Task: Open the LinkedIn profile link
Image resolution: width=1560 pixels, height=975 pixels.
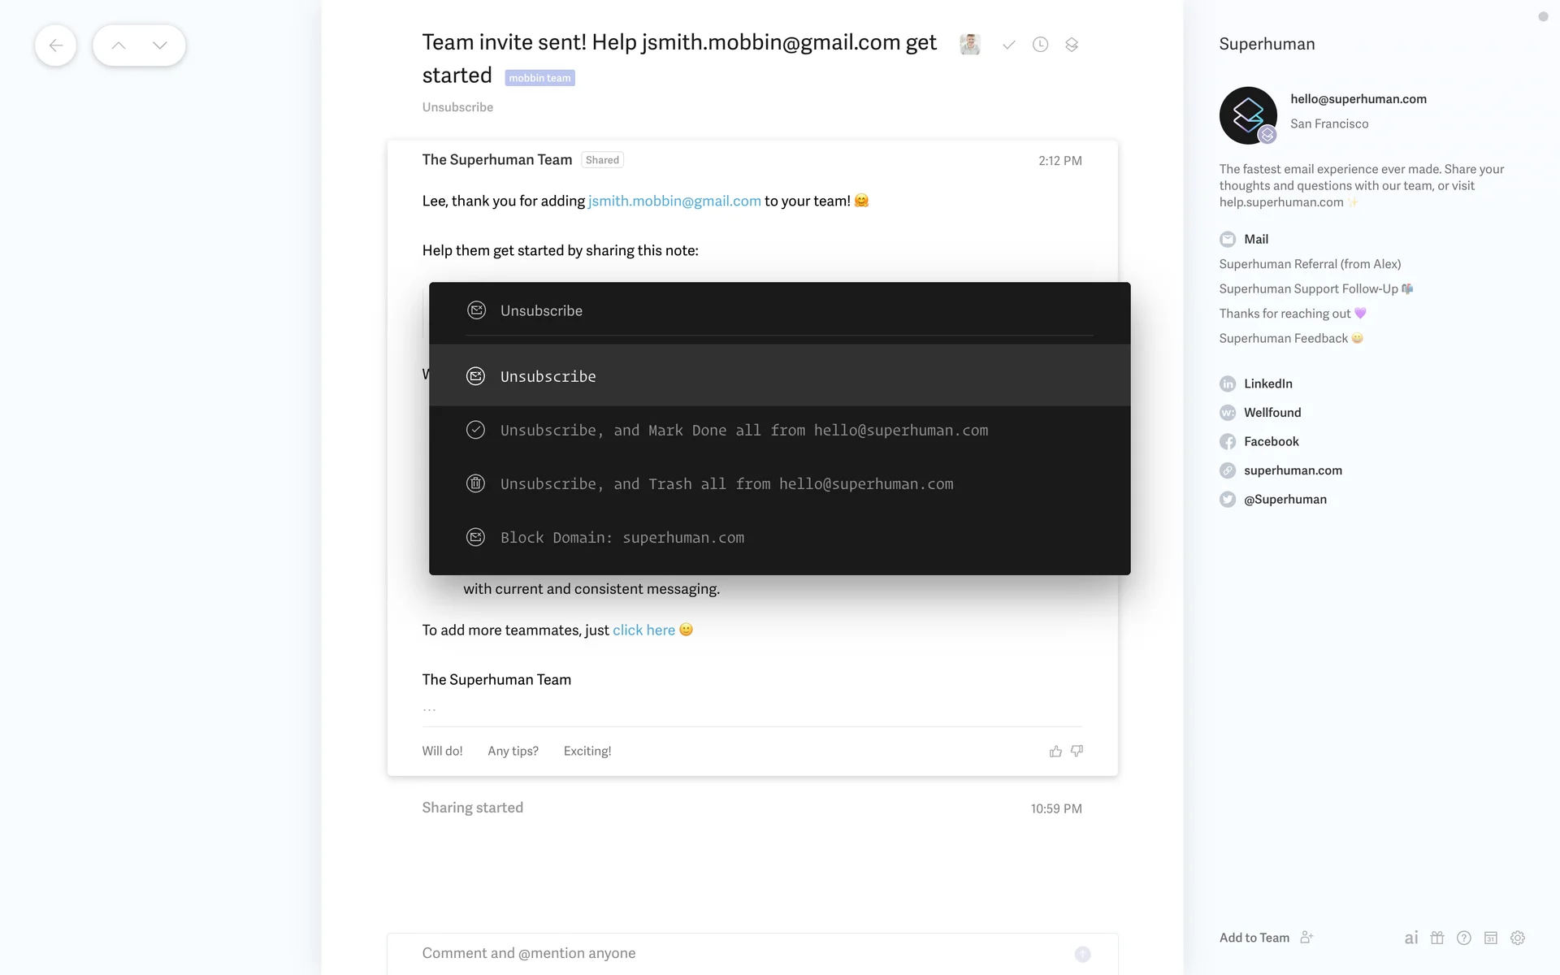Action: click(x=1267, y=383)
